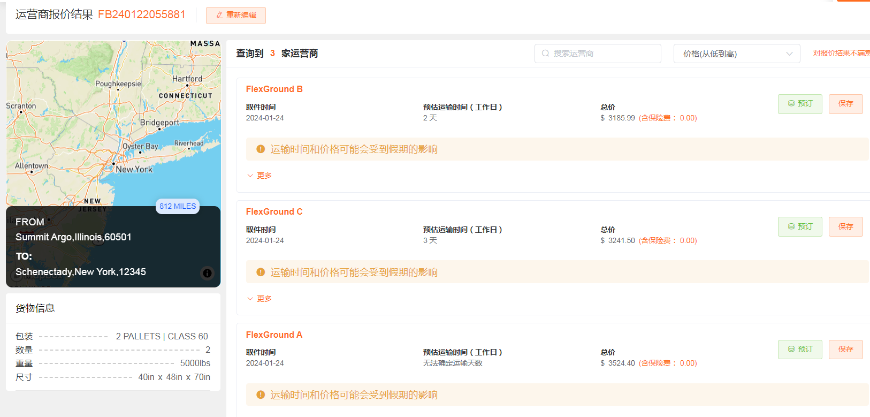Click the search magnifier icon
870x417 pixels.
[545, 54]
